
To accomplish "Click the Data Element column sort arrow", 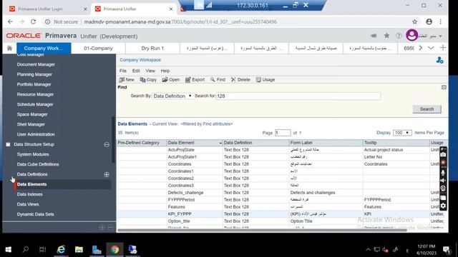I will click(220, 143).
